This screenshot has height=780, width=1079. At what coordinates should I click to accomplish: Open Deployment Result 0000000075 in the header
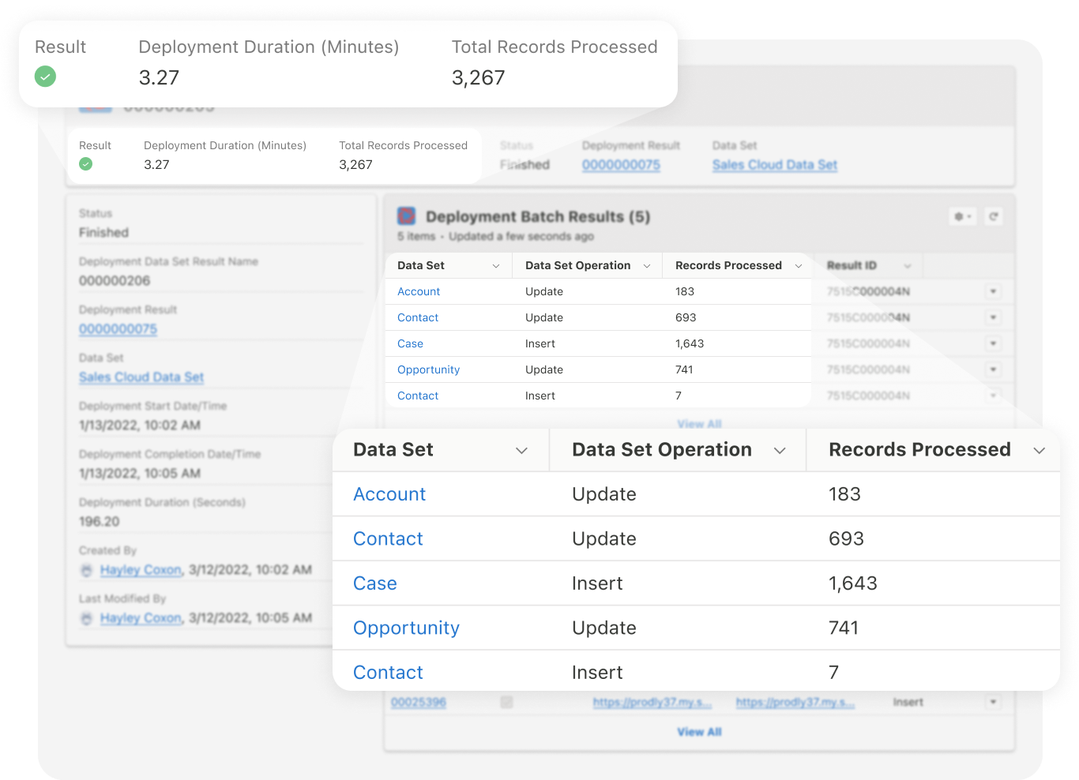(x=621, y=165)
